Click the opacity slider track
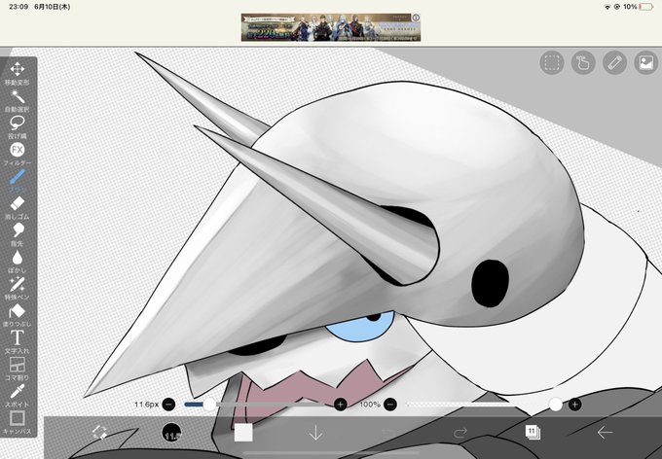 point(482,405)
